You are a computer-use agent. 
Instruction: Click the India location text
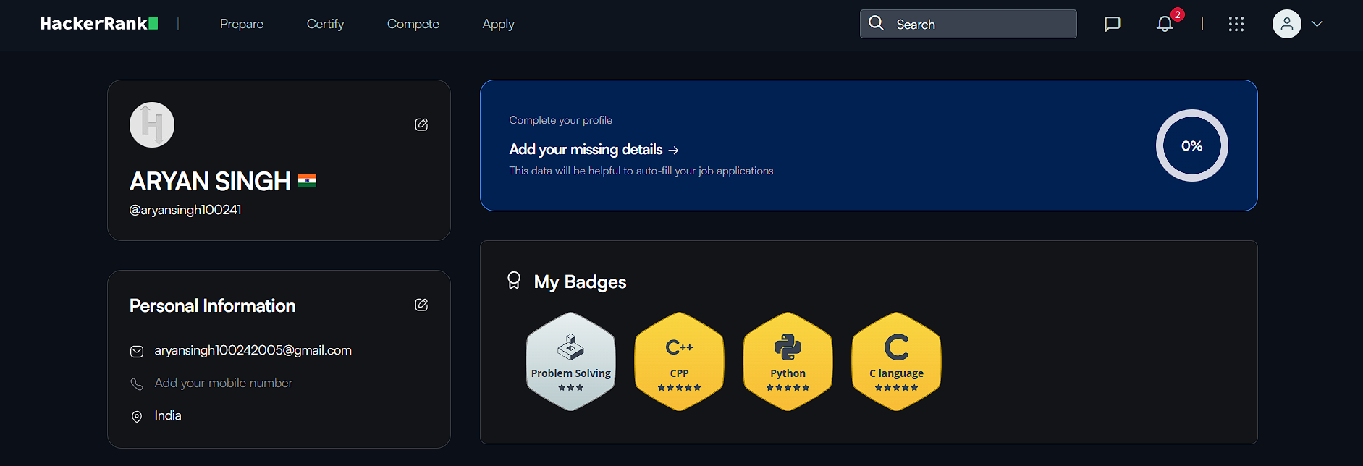168,415
